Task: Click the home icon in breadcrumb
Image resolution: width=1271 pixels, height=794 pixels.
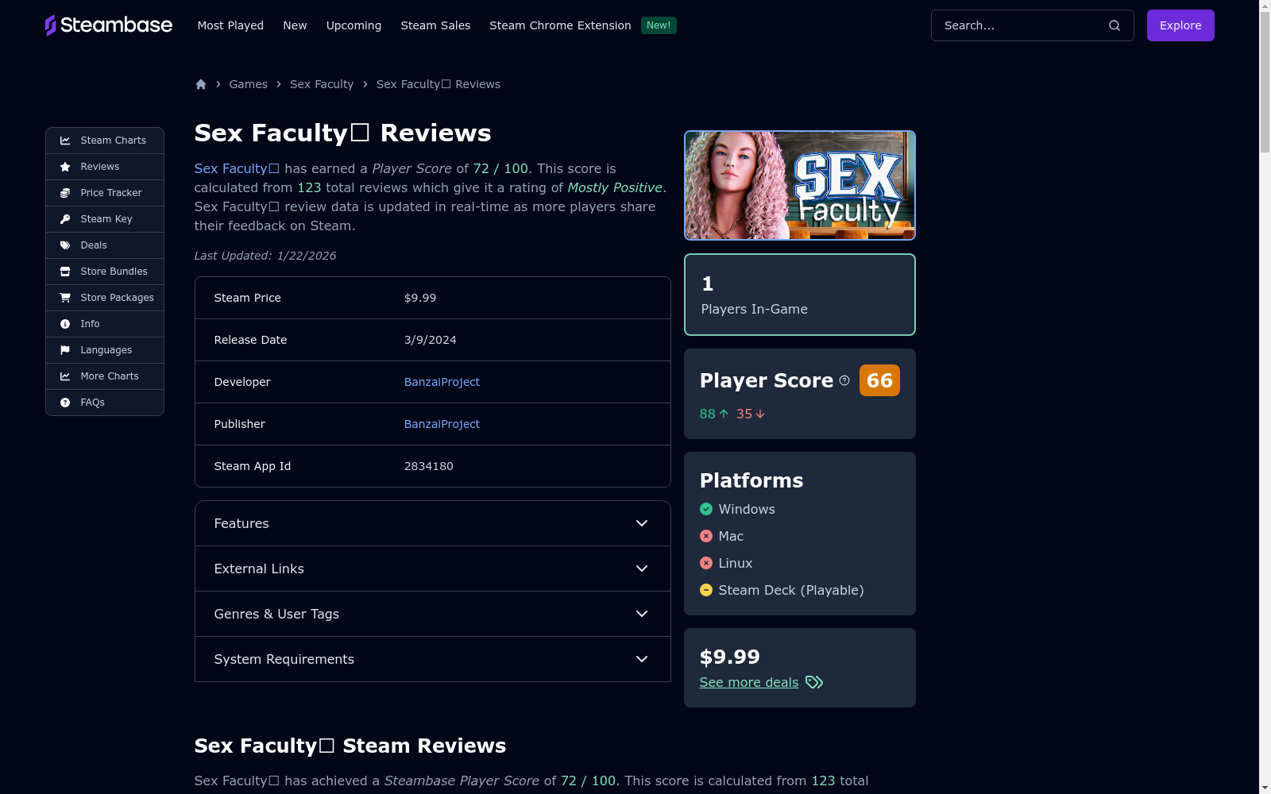Action: point(201,84)
